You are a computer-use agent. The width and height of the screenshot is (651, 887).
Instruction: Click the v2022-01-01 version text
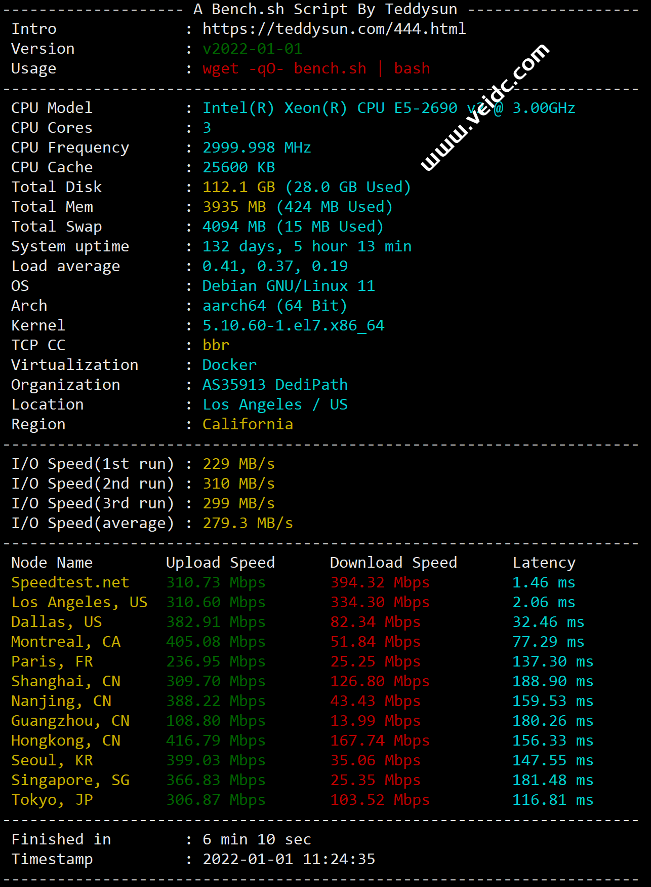[252, 49]
